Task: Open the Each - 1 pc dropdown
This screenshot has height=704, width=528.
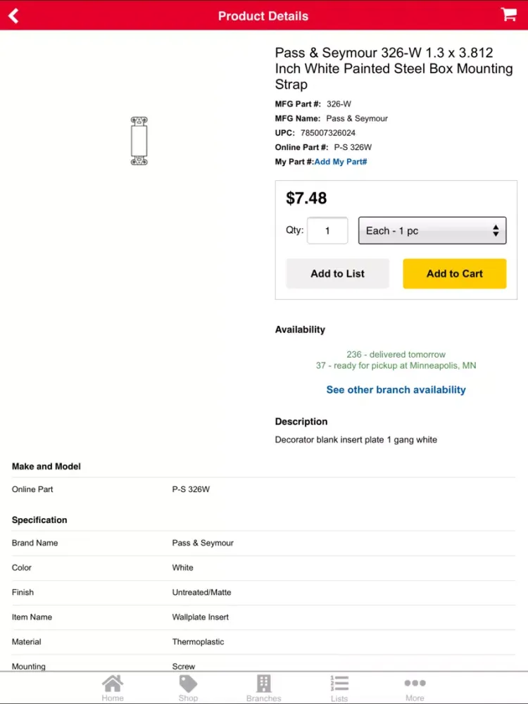Action: click(432, 231)
